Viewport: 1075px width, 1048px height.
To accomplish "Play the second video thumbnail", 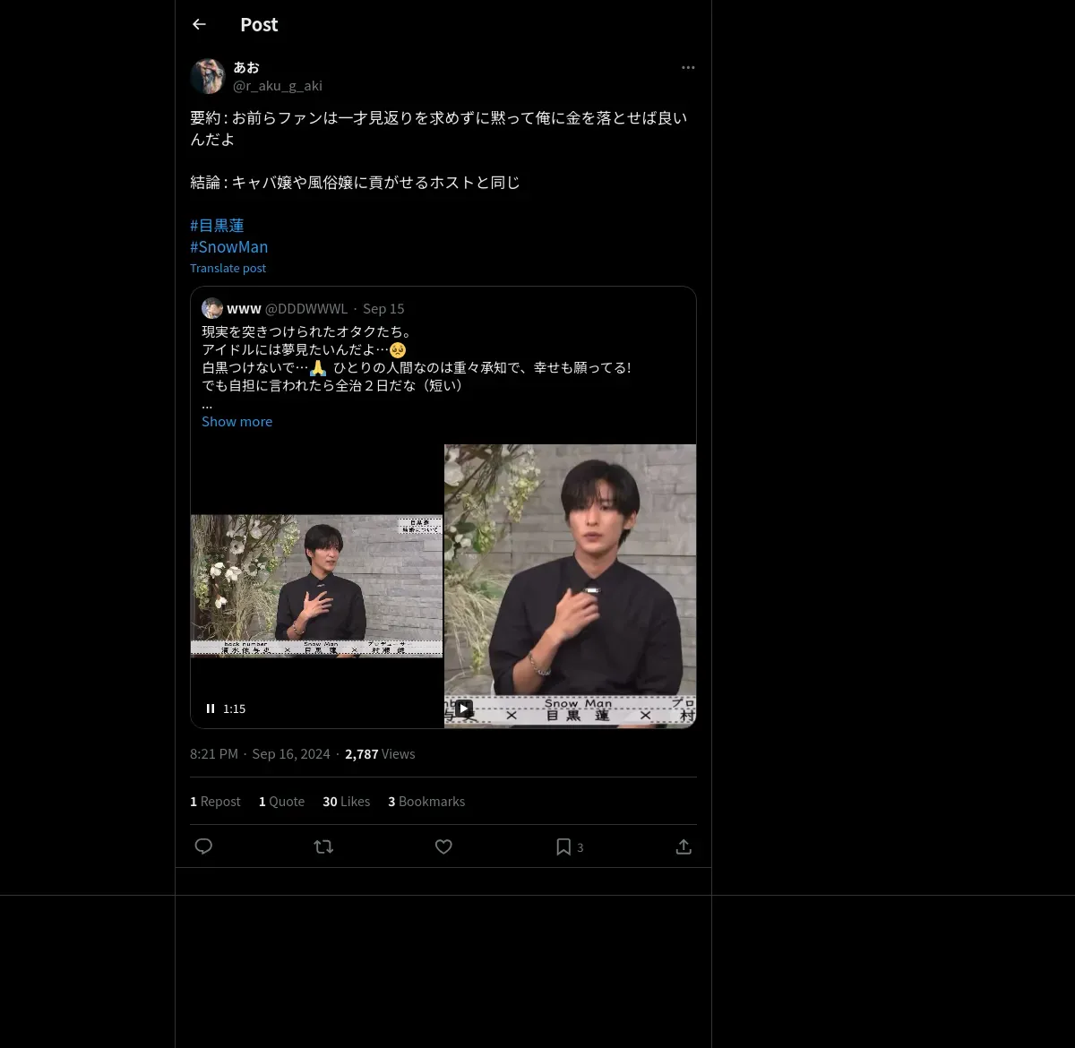I will pyautogui.click(x=463, y=709).
